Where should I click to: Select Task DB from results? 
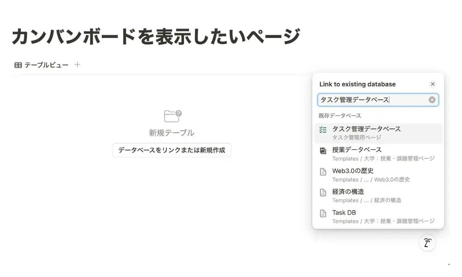click(x=378, y=217)
